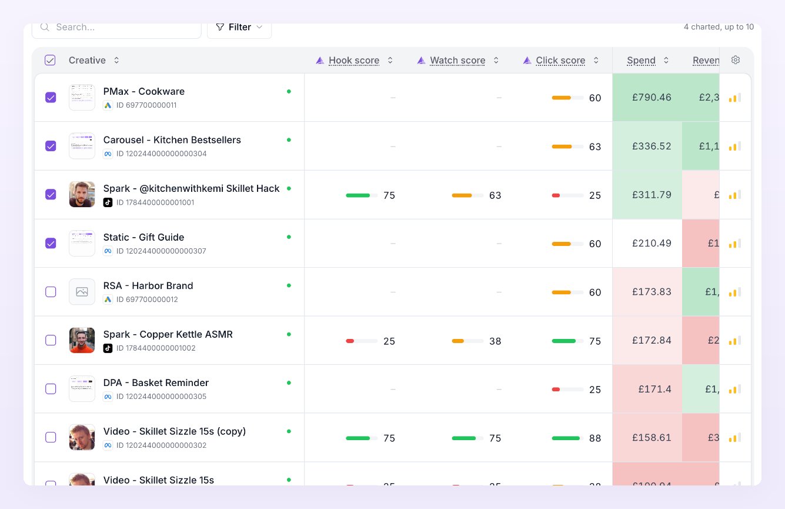Screen dimensions: 785x509
Task: Uncheck the Static - Gift Guide checkbox
Action: [x=51, y=243]
